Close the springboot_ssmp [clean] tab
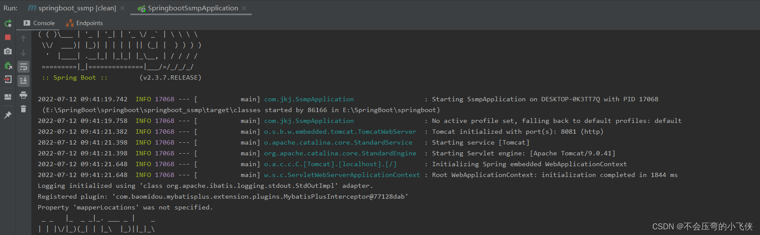The height and width of the screenshot is (235, 760). [122, 8]
